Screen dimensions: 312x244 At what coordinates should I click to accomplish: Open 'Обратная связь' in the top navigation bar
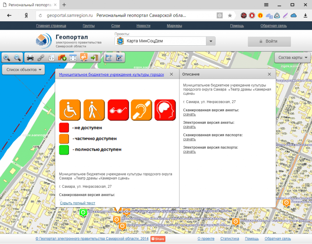[274, 26]
